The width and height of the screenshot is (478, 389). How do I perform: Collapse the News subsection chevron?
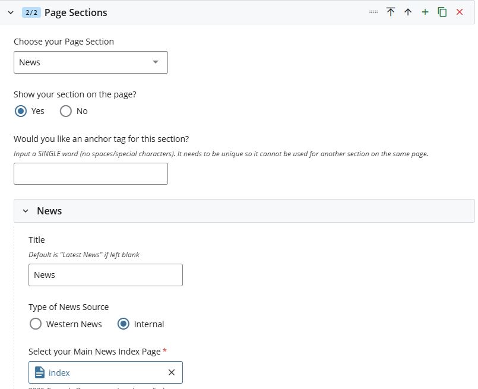pos(26,211)
